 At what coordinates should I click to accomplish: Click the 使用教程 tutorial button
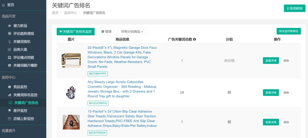click(x=294, y=9)
